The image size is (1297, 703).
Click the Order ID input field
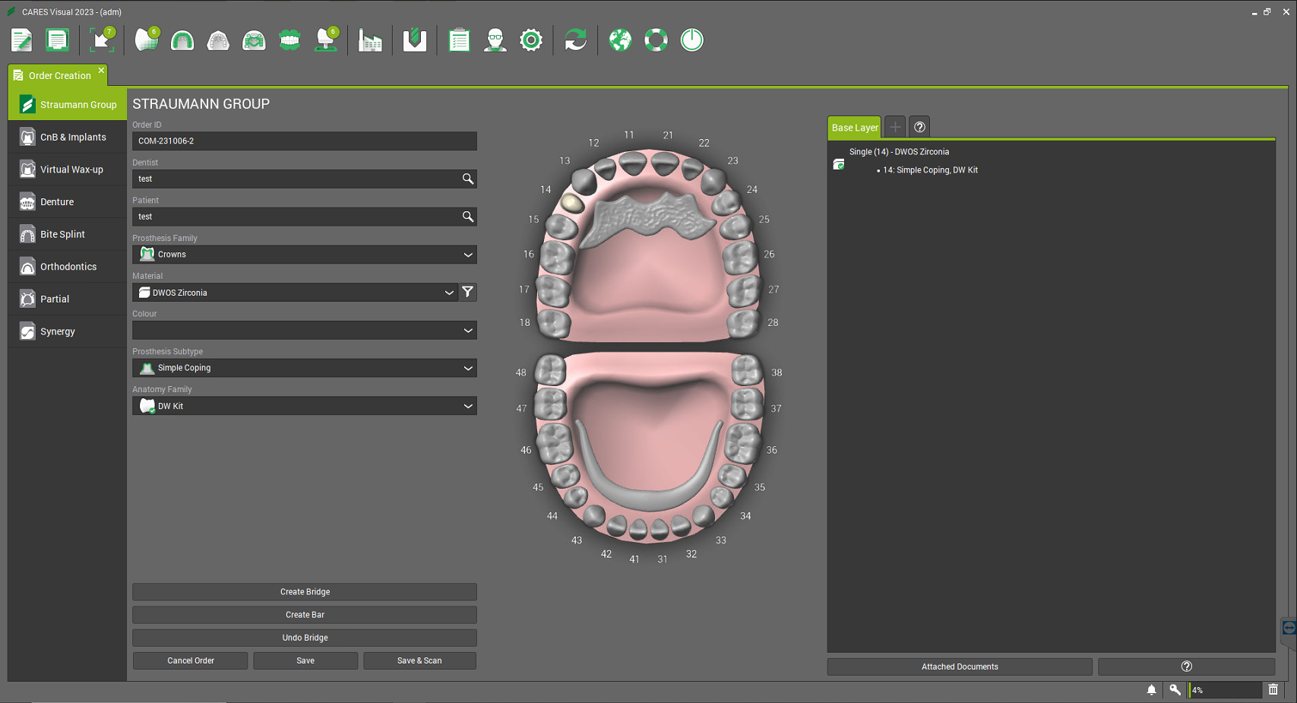304,141
